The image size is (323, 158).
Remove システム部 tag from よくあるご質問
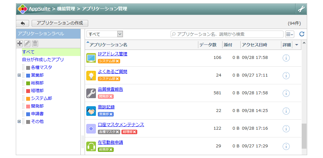(118, 79)
